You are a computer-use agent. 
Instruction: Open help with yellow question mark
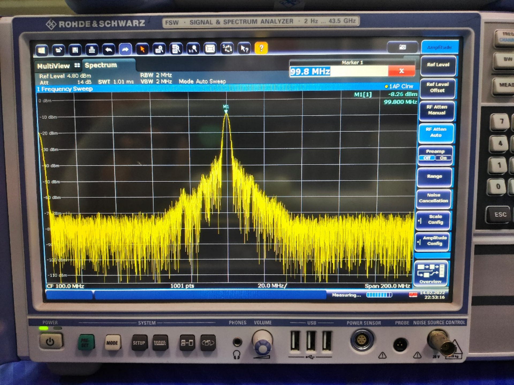tap(261, 48)
